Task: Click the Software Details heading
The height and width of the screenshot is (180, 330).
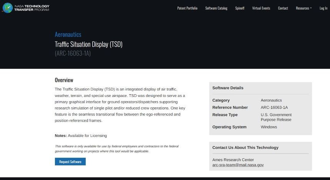Action: click(x=228, y=88)
